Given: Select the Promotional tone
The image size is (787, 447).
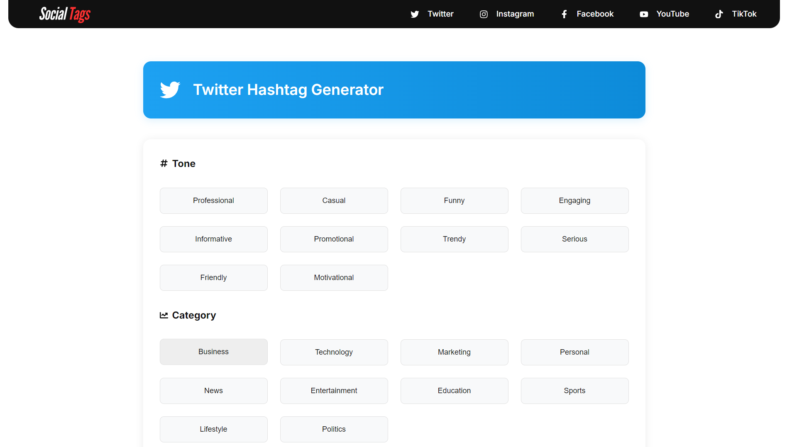Looking at the screenshot, I should [334, 239].
